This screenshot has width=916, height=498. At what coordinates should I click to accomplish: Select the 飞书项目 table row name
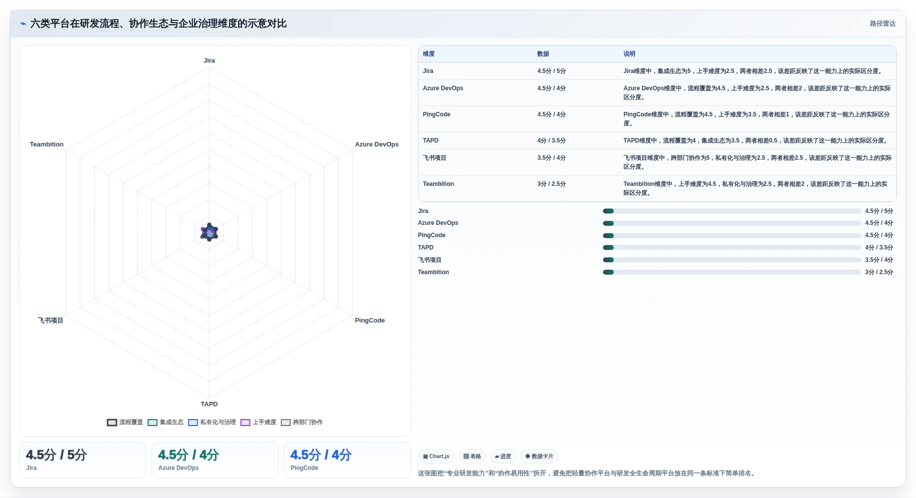pos(434,158)
